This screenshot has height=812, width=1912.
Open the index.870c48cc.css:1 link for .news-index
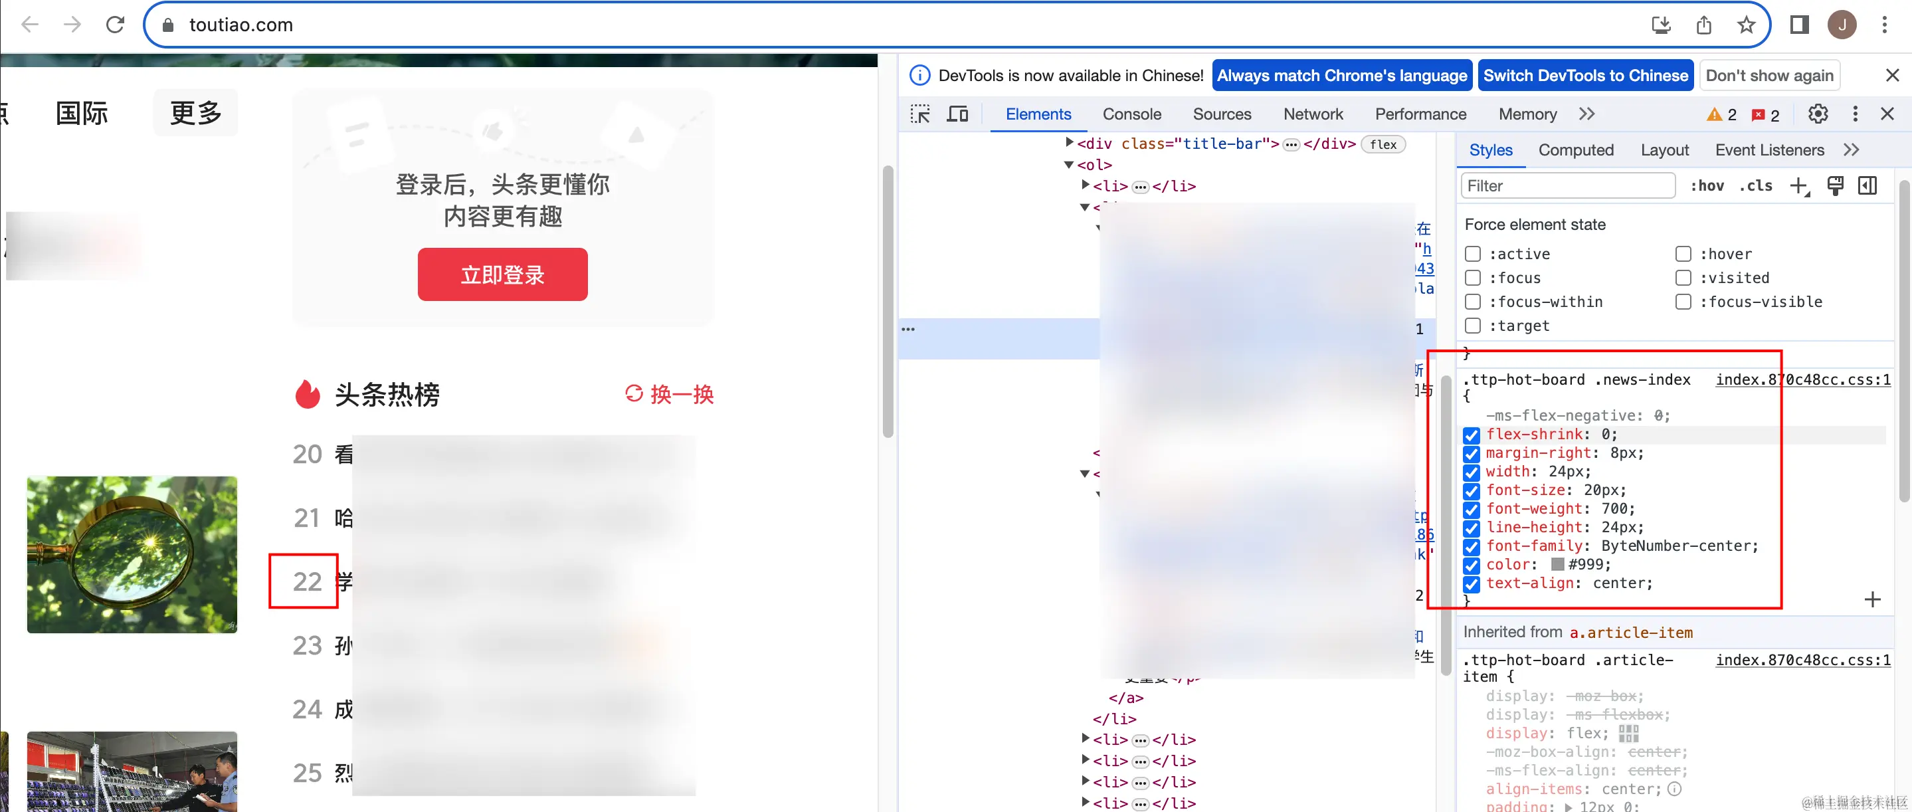(1803, 379)
